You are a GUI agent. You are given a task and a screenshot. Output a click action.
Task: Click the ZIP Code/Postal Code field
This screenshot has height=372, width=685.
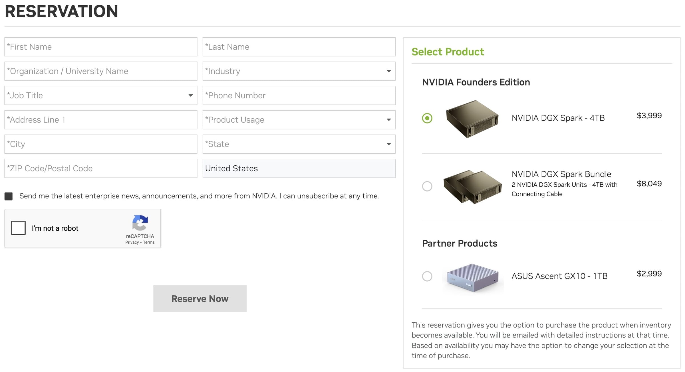tap(100, 168)
